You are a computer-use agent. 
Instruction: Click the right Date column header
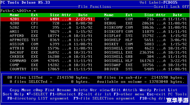pyautogui.click(x=177, y=15)
